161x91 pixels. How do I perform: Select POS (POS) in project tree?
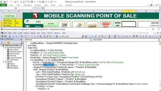click(x=13, y=56)
